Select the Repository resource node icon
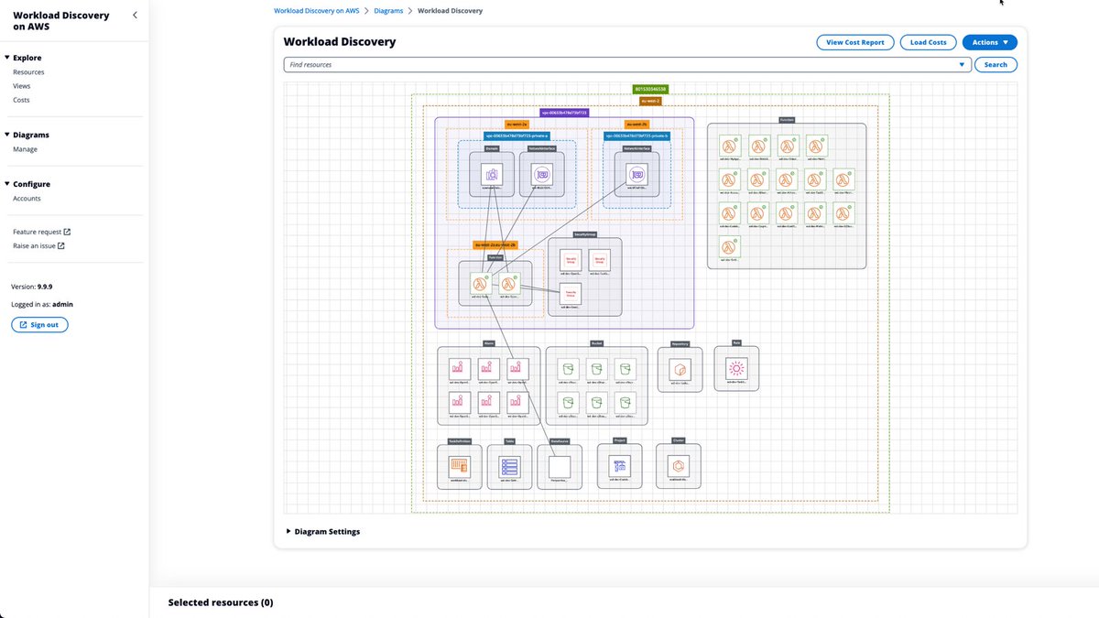The image size is (1099, 618). (680, 369)
